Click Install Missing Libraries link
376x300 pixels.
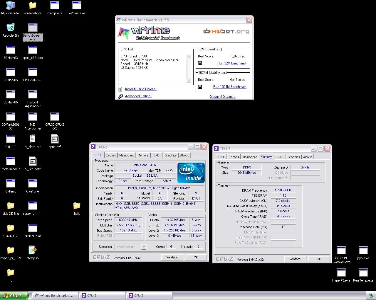(141, 89)
